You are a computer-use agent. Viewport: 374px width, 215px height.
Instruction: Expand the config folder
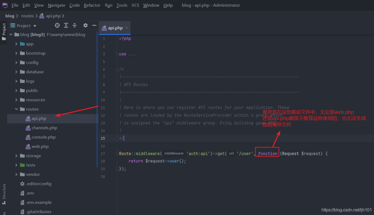[x=16, y=62]
